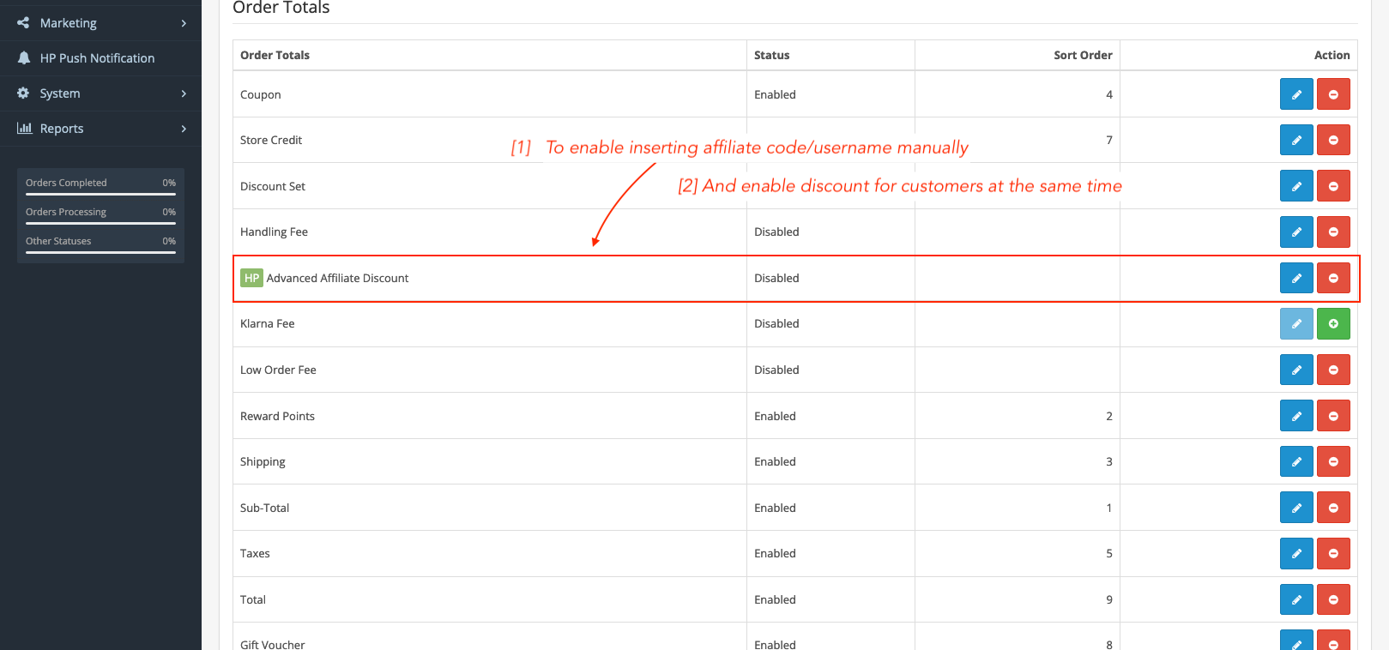1389x650 pixels.
Task: Install the Klarna Fee module
Action: 1333,323
